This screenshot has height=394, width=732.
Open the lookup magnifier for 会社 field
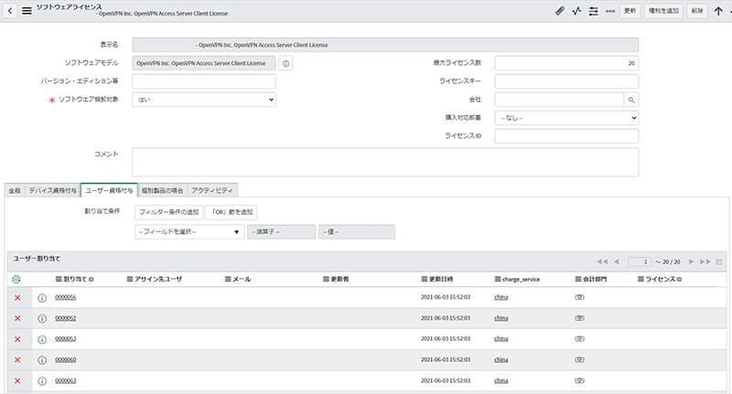pyautogui.click(x=631, y=100)
